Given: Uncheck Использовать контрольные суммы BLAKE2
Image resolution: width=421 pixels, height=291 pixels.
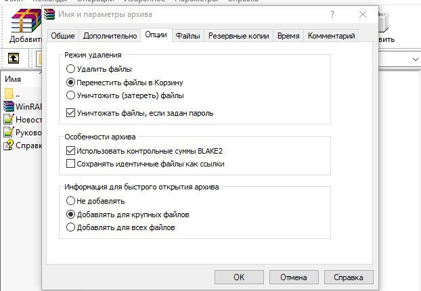Looking at the screenshot, I should 70,151.
